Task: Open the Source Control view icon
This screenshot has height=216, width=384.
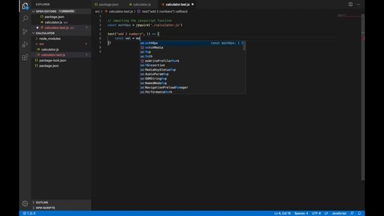Action: click(25, 31)
